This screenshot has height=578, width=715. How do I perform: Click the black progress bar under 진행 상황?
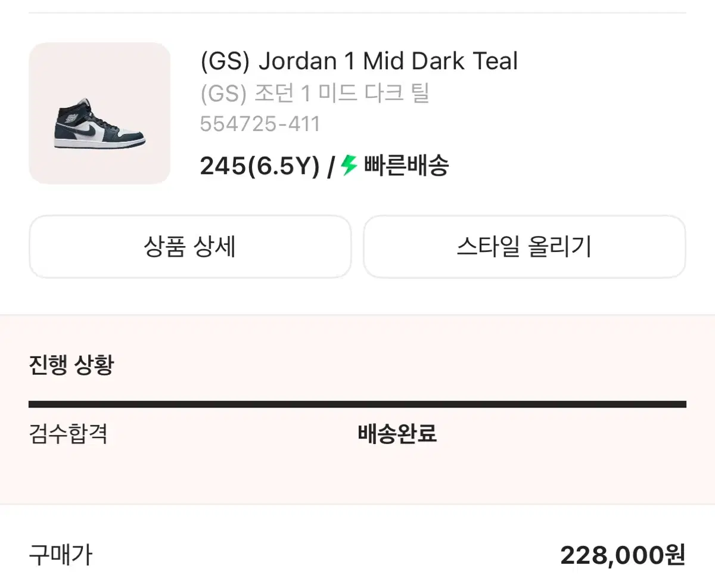pos(357,405)
